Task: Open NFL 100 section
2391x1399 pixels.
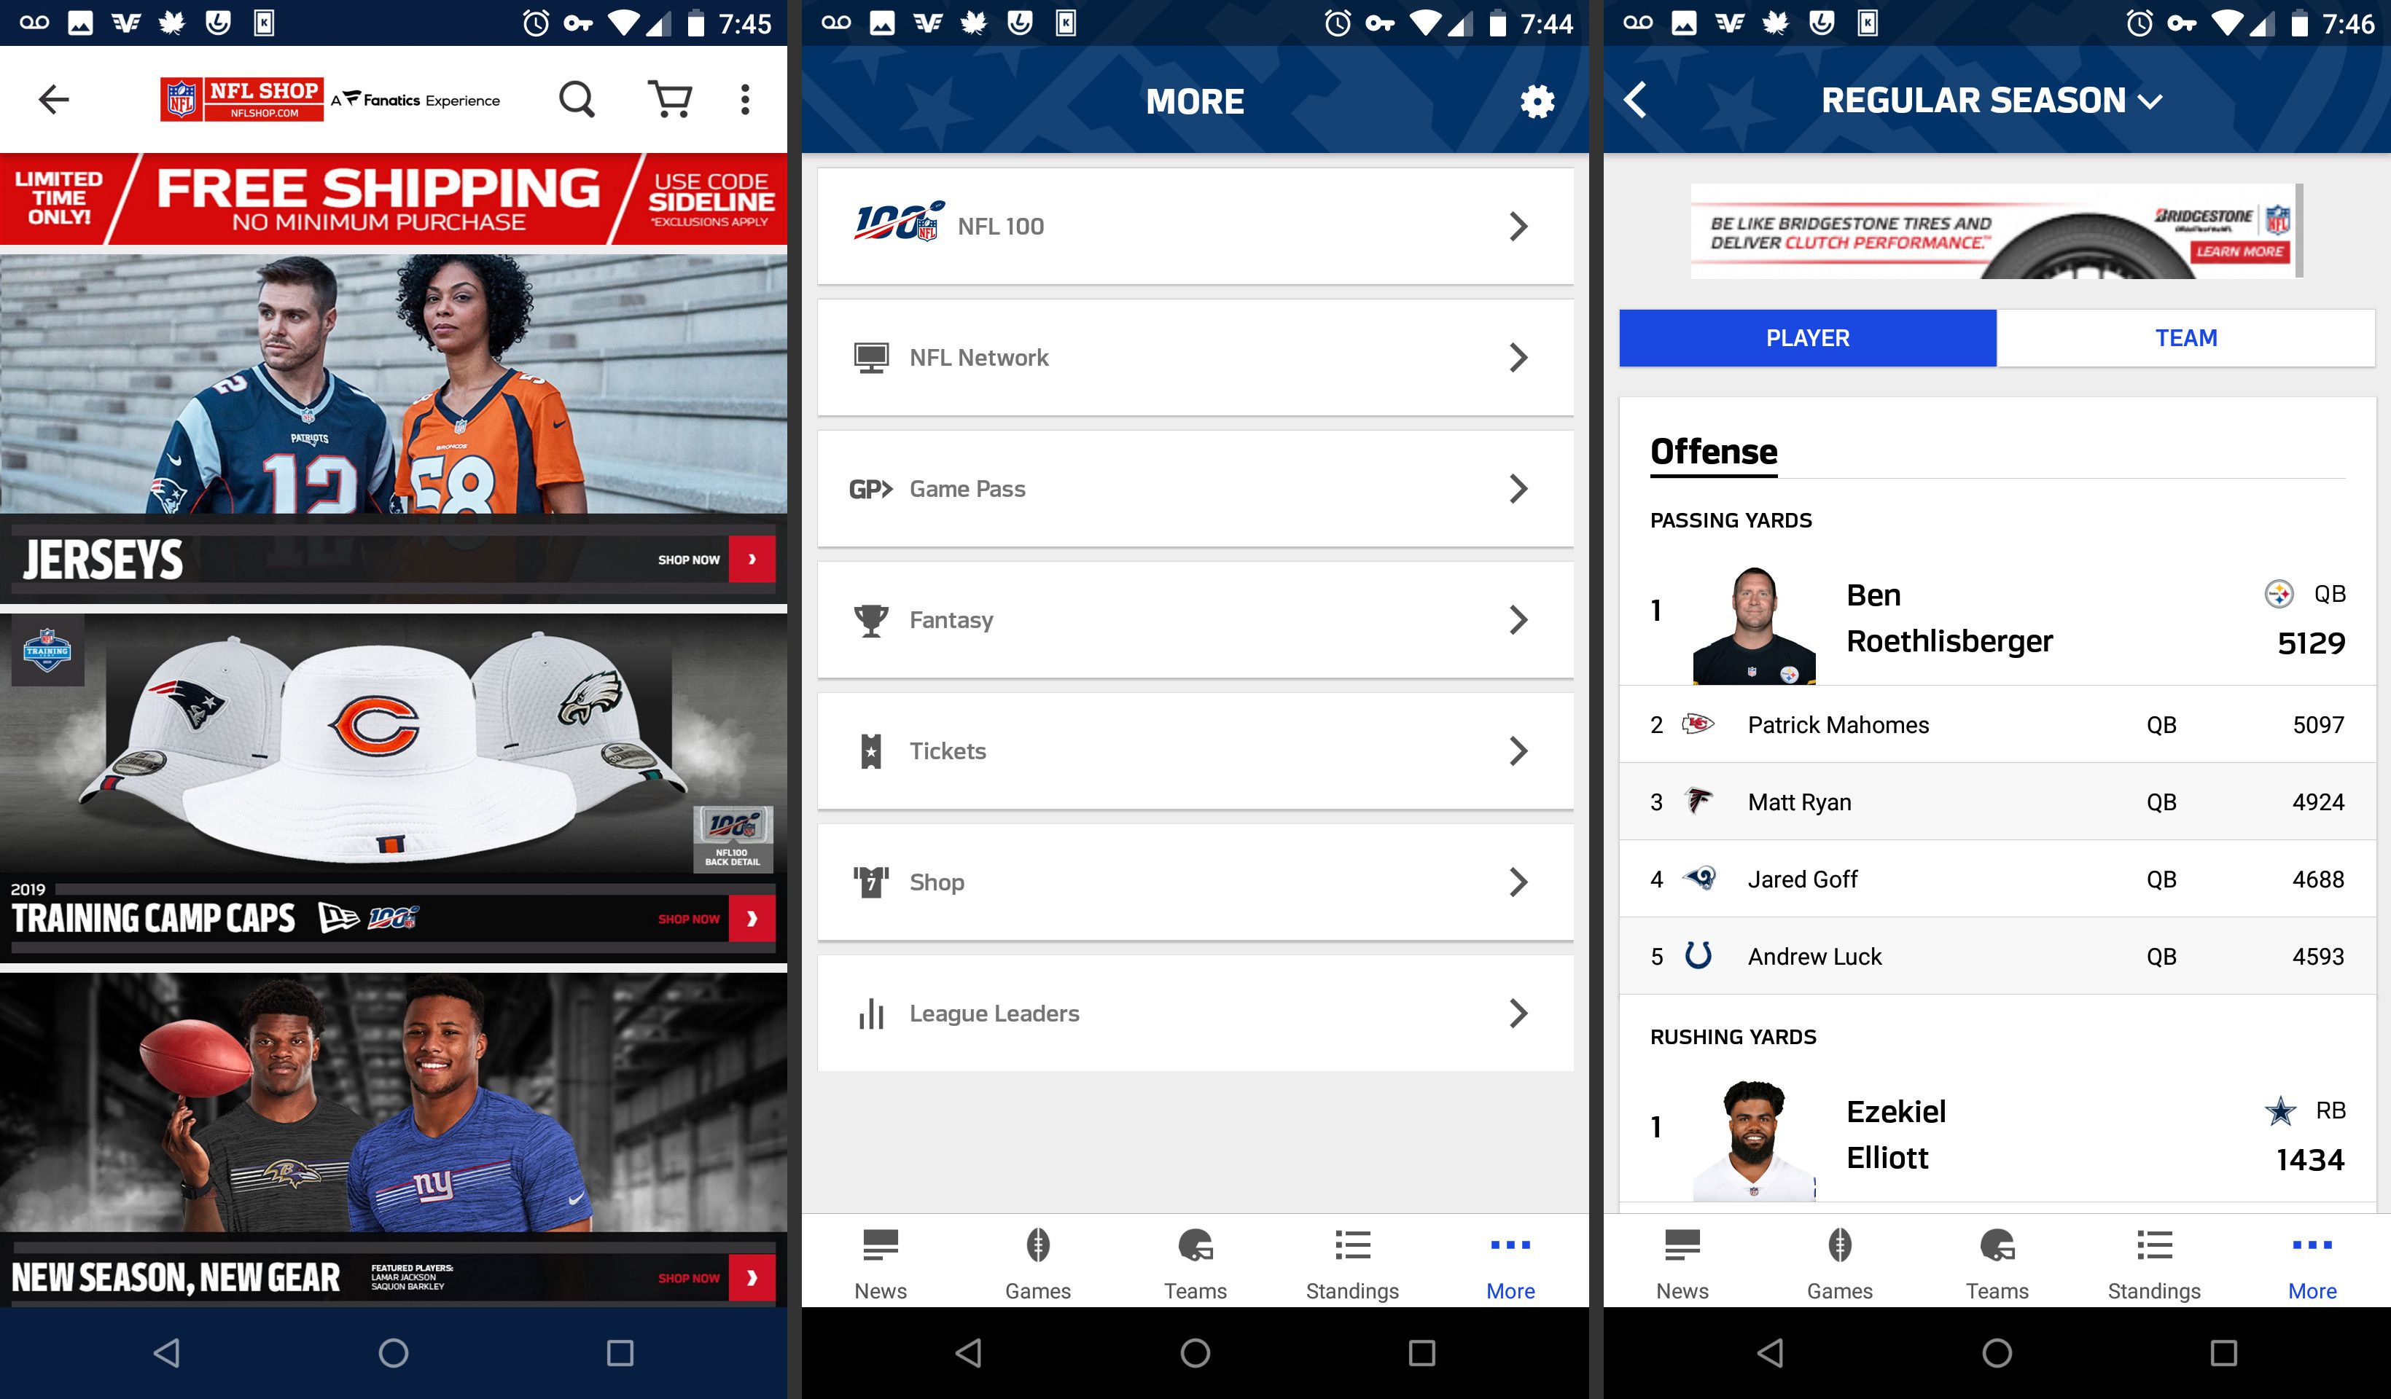Action: (x=1195, y=225)
